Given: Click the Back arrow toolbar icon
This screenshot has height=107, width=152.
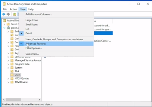Looking at the screenshot, I should tap(4, 14).
